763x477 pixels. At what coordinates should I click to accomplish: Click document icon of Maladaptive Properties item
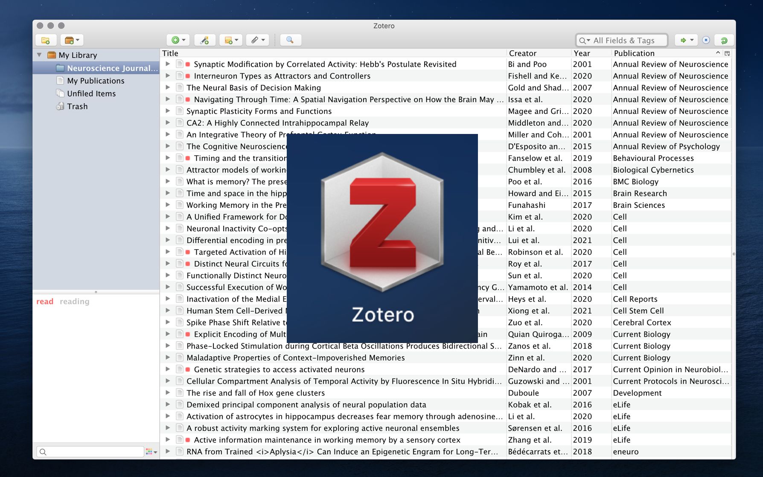pos(180,358)
